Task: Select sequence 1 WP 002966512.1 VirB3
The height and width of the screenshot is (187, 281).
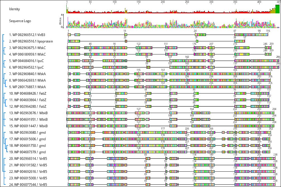Action: 27,35
